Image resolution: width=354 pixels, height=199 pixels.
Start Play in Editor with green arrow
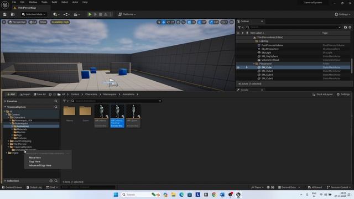point(90,14)
